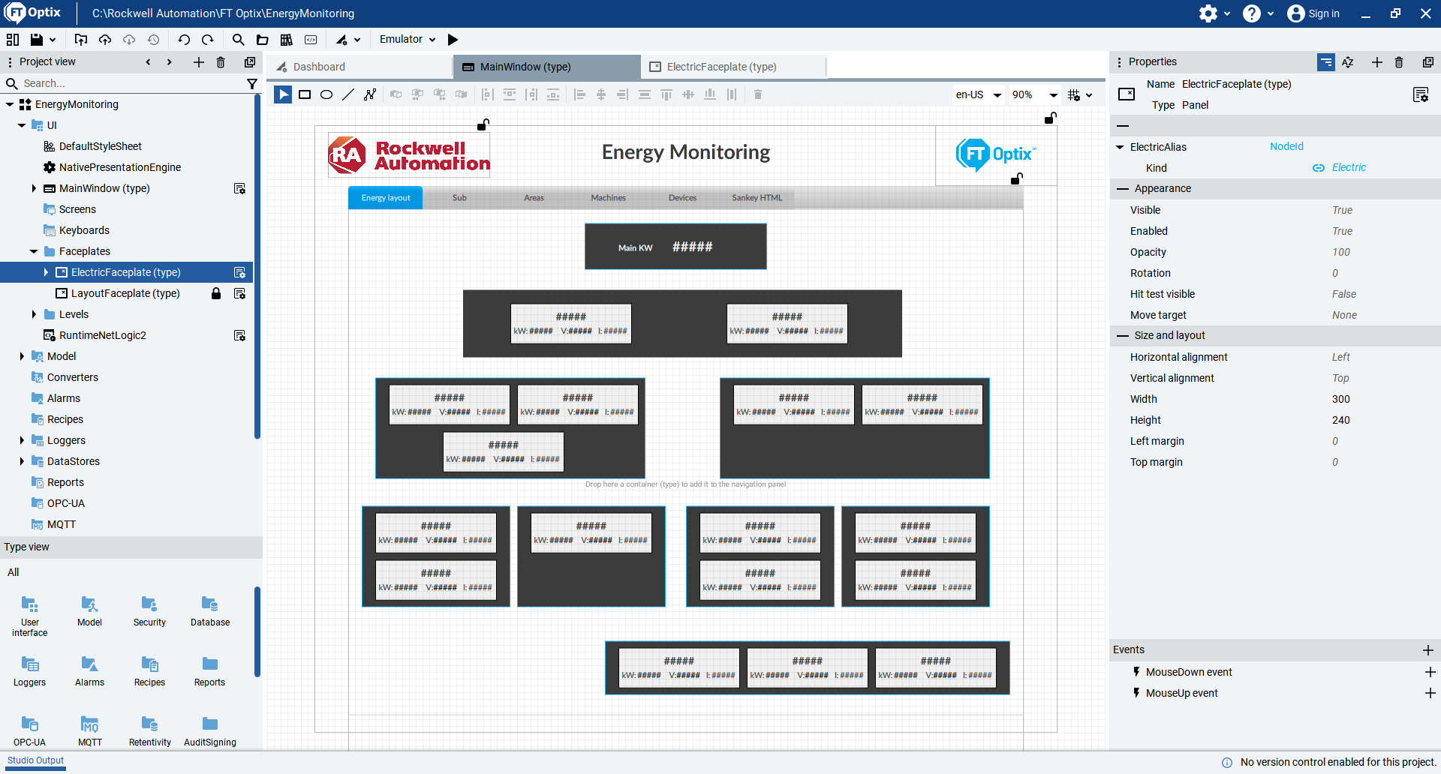
Task: Toggle the categorized properties view button
Action: click(x=1326, y=62)
